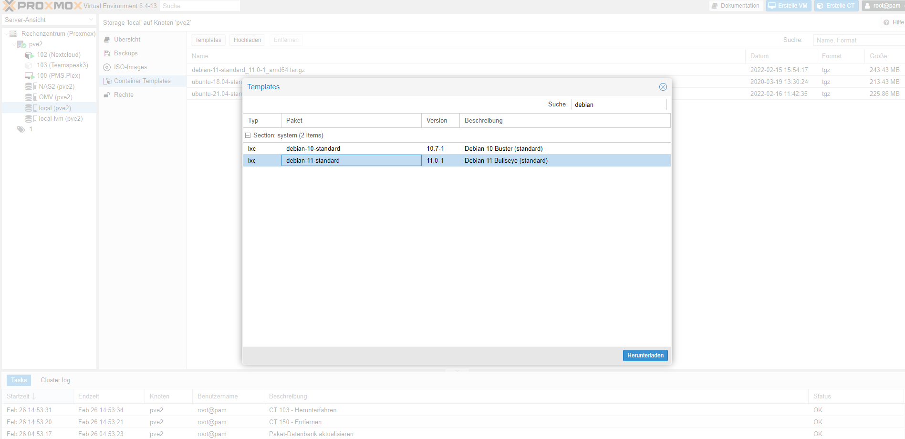Select container icon of 103 (Teamspeak3)
The height and width of the screenshot is (439, 905).
tap(30, 65)
